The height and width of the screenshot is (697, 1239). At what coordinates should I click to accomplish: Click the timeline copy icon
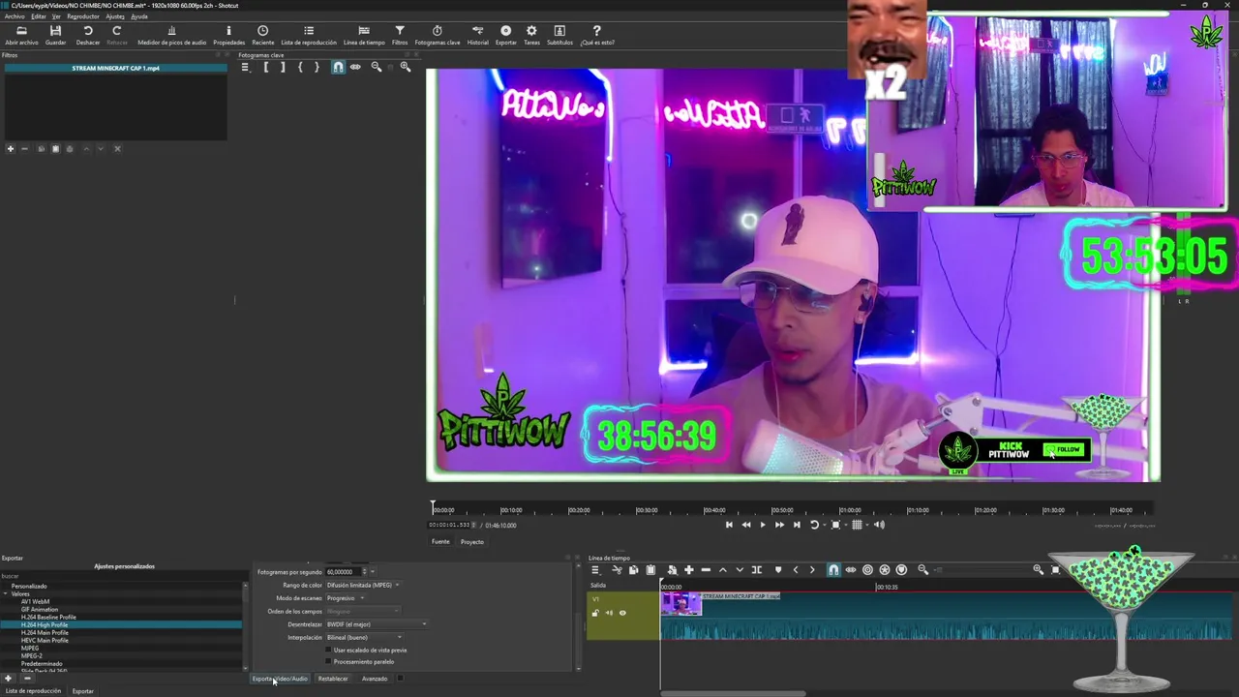click(633, 569)
